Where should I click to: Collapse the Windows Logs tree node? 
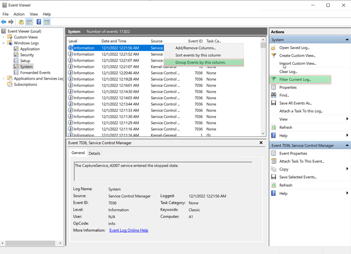click(3, 43)
